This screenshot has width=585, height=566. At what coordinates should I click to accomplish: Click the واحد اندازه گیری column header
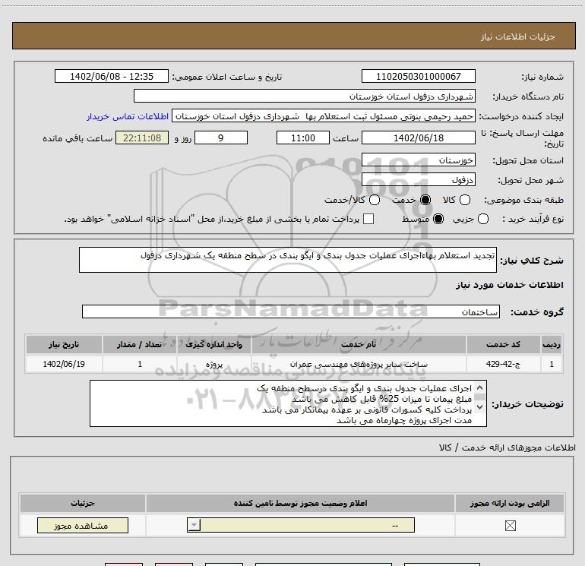(214, 344)
